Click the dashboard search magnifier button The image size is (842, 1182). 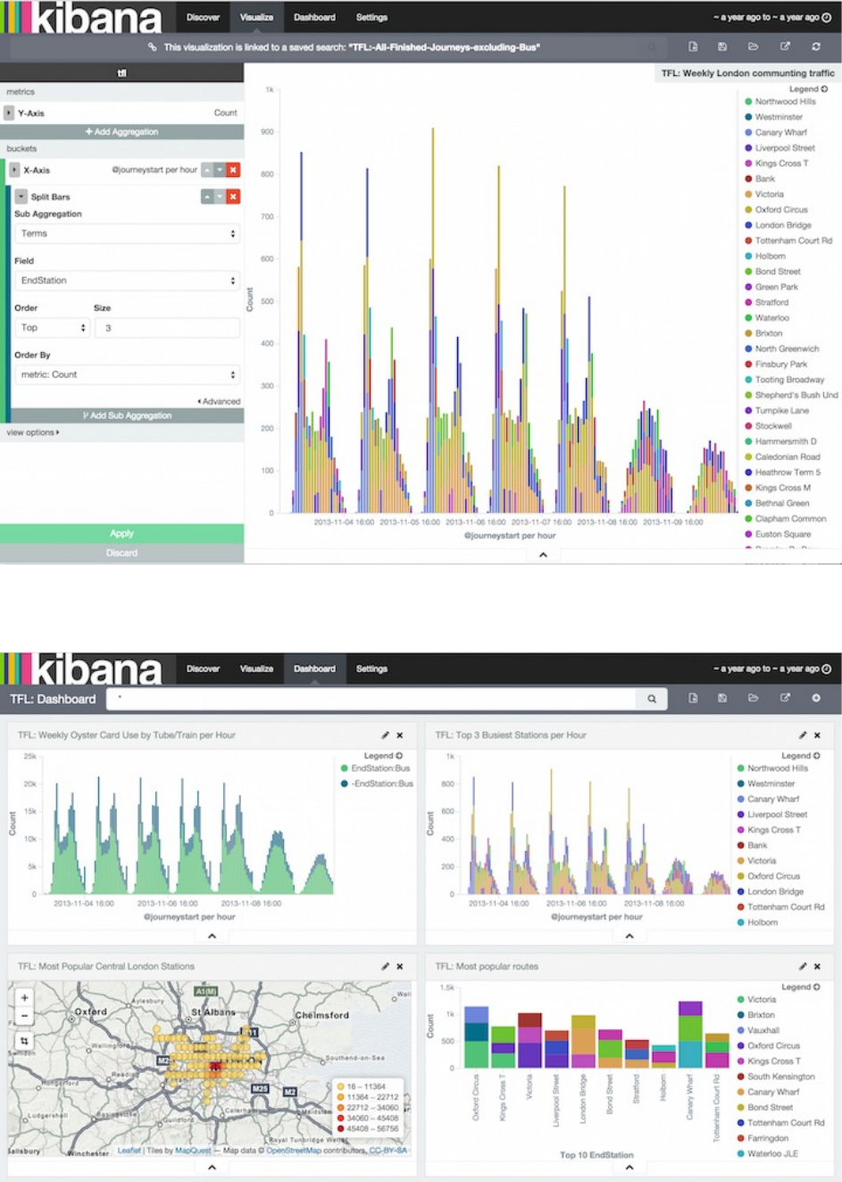[x=652, y=699]
